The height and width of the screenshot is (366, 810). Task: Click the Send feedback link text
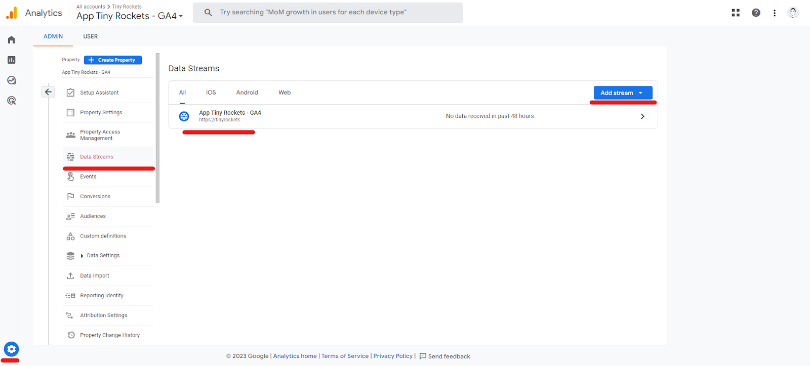(449, 356)
